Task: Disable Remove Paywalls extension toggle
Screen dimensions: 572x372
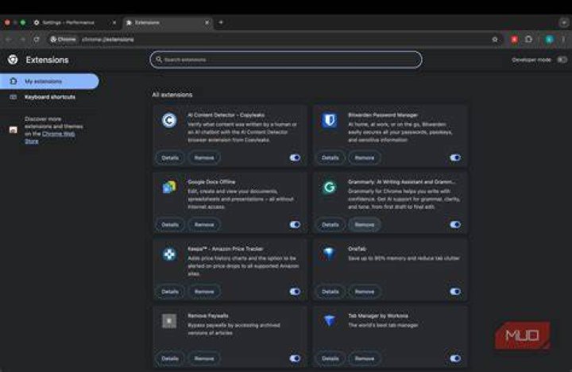Action: coord(295,358)
